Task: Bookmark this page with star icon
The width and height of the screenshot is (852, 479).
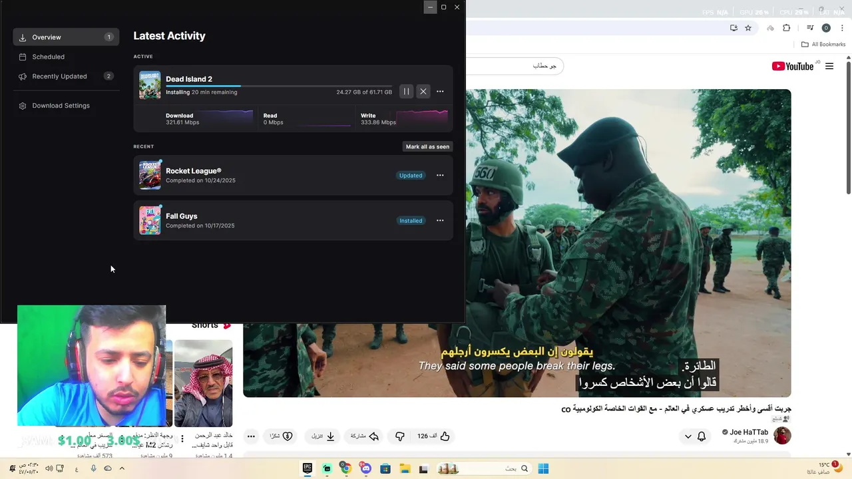Action: (x=748, y=28)
